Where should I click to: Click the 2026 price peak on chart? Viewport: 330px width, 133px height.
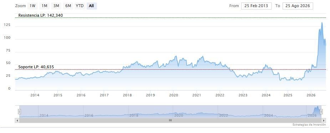click(x=322, y=23)
